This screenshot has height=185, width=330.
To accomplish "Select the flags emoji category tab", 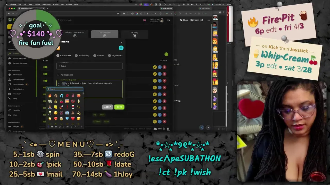I will point(78,127).
